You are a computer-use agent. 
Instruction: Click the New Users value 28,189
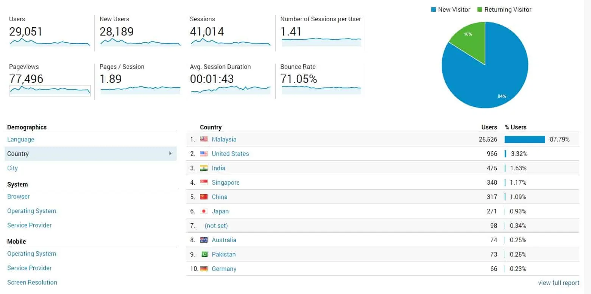(117, 31)
